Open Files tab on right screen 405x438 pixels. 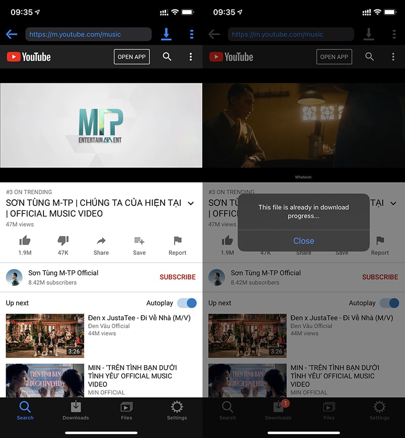[x=329, y=410]
